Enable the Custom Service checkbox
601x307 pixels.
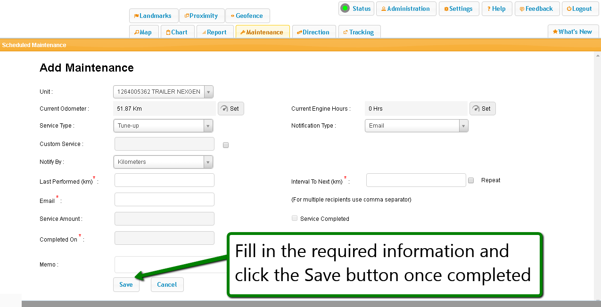[226, 145]
